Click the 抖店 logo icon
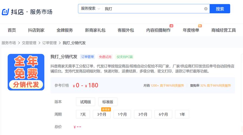The image size is (243, 135). click(5, 12)
